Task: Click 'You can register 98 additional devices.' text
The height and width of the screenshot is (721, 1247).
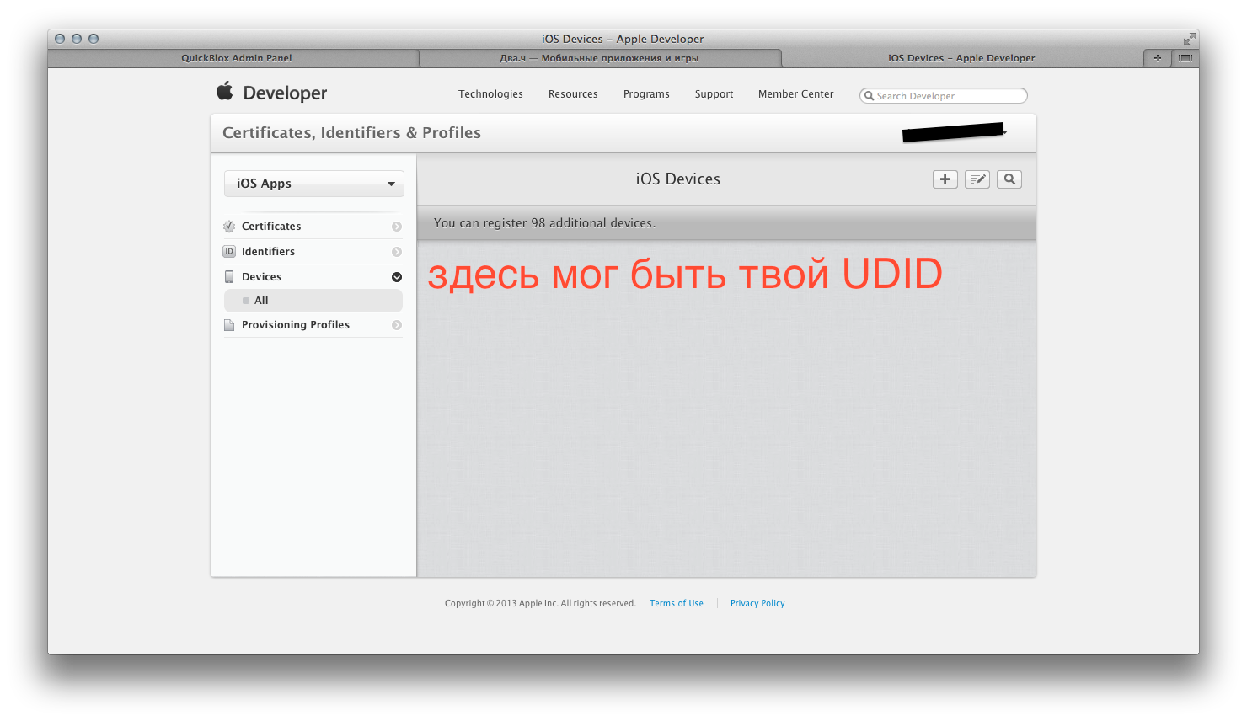Action: (544, 223)
